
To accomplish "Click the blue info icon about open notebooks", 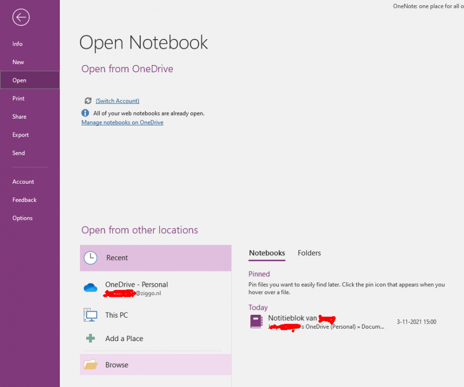I will pos(85,113).
